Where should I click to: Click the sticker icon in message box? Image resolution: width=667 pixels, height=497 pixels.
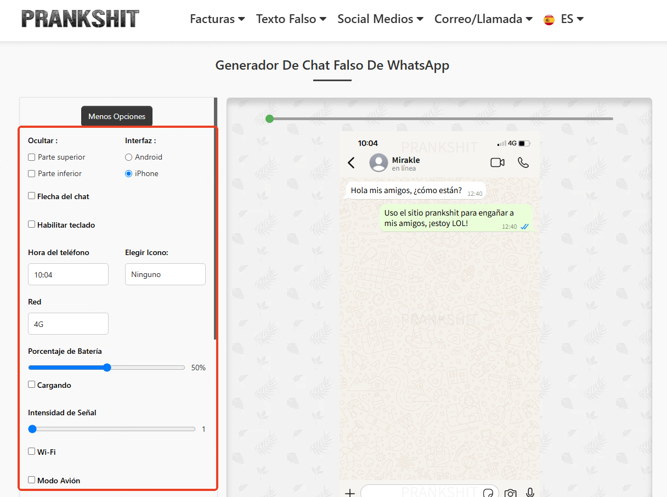pos(488,493)
